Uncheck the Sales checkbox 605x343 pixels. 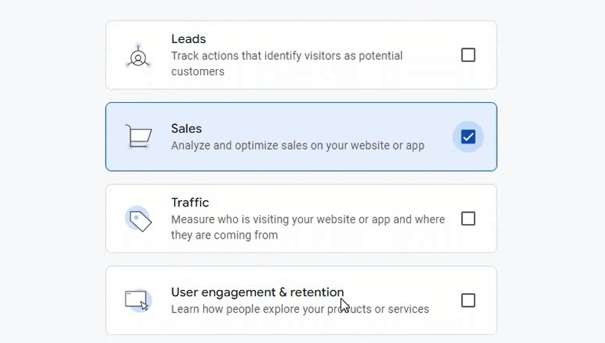pyautogui.click(x=468, y=137)
